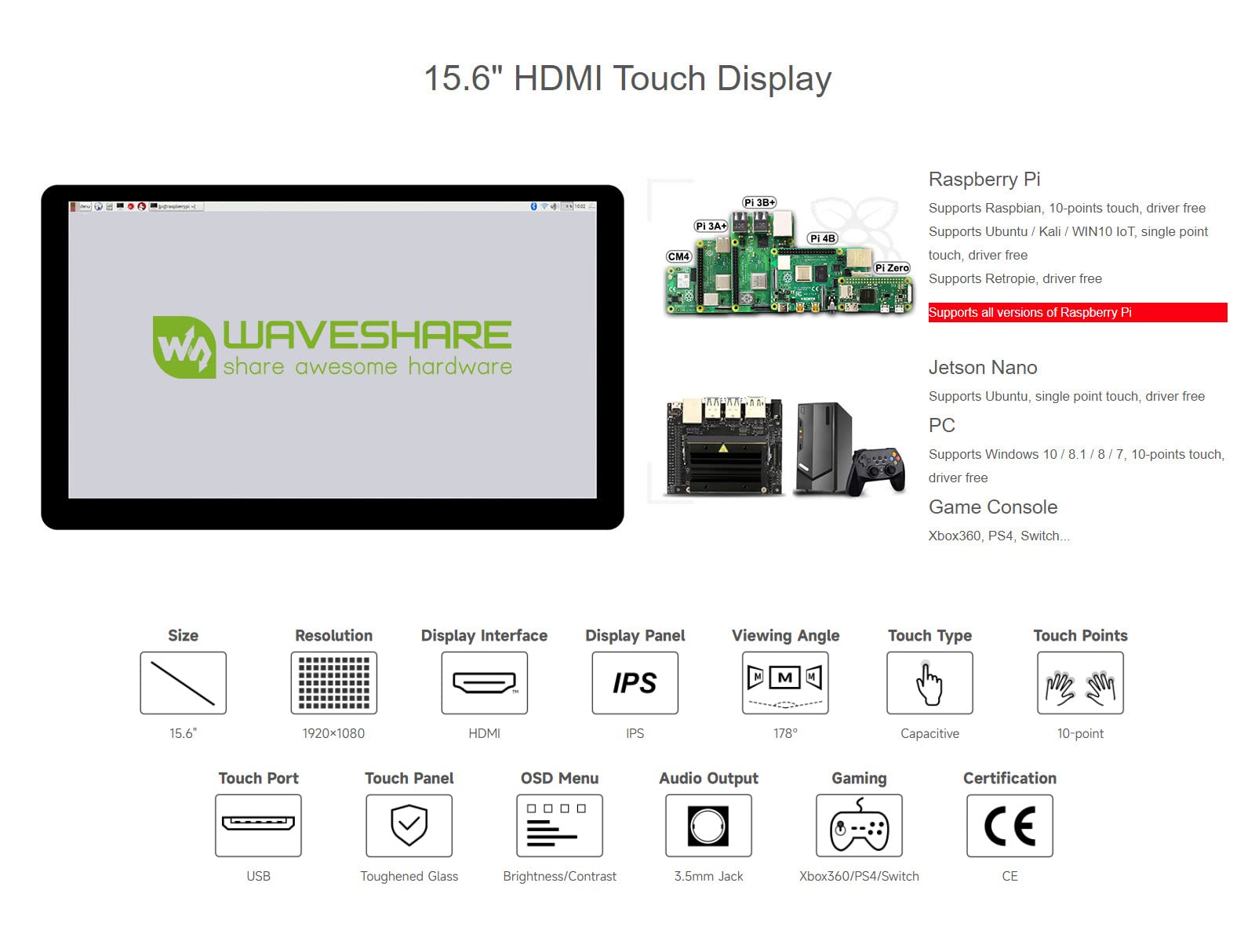Click the Pi 4B board label
The height and width of the screenshot is (941, 1255).
[x=823, y=238]
